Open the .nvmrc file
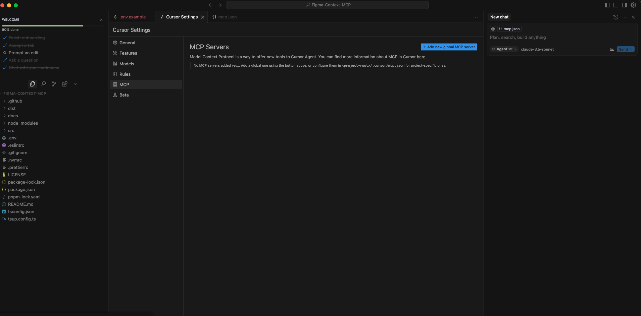 [54, 160]
